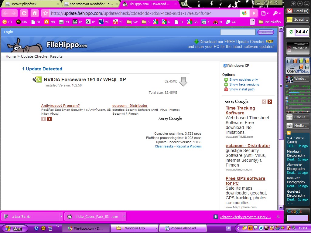Open the CT bookmark
This screenshot has height=233, width=311.
(7, 22)
